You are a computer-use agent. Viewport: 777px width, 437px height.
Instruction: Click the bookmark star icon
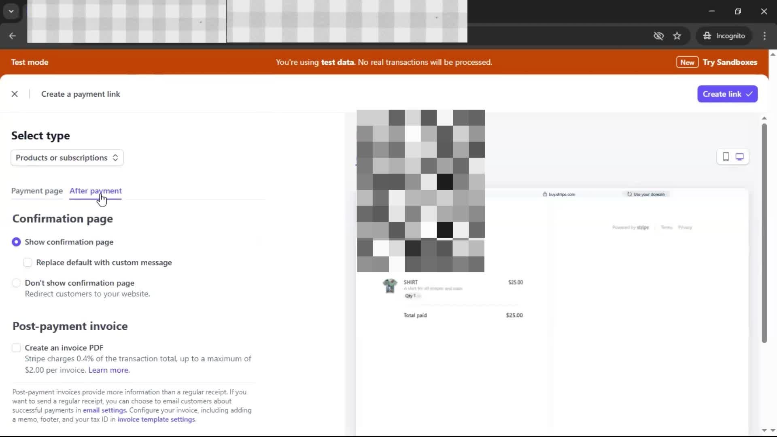coord(677,36)
